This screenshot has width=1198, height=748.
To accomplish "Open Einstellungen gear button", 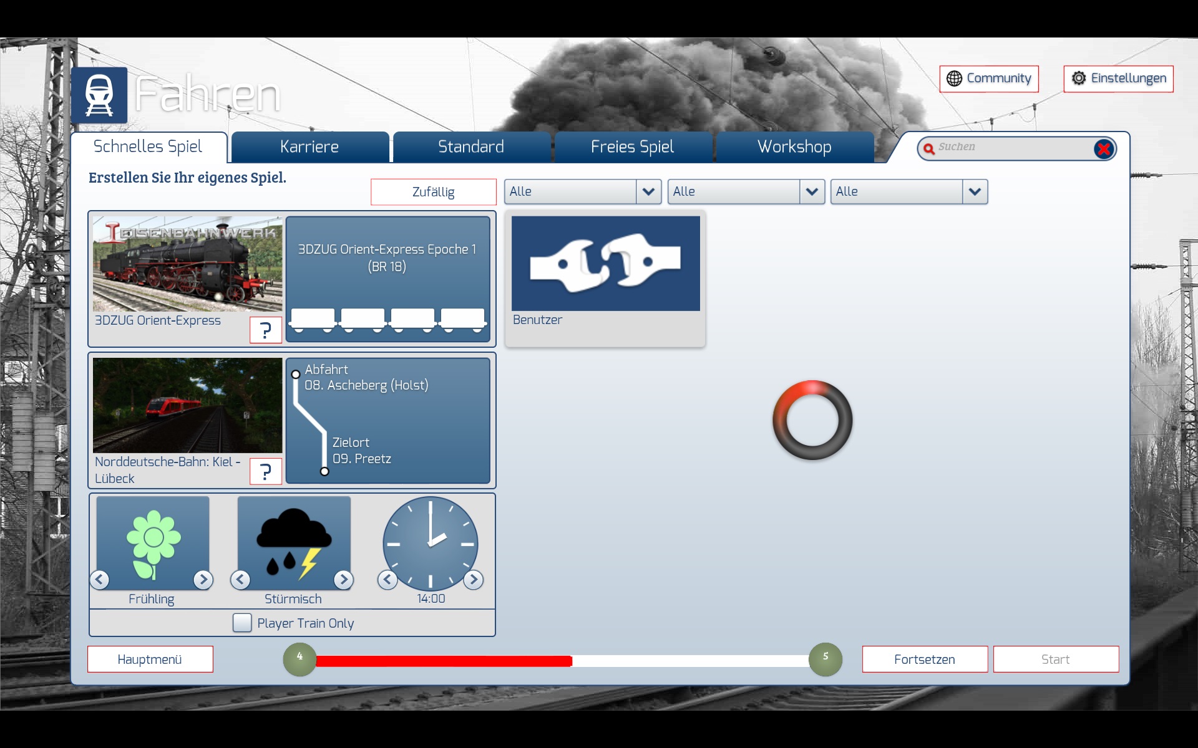I will 1118,79.
